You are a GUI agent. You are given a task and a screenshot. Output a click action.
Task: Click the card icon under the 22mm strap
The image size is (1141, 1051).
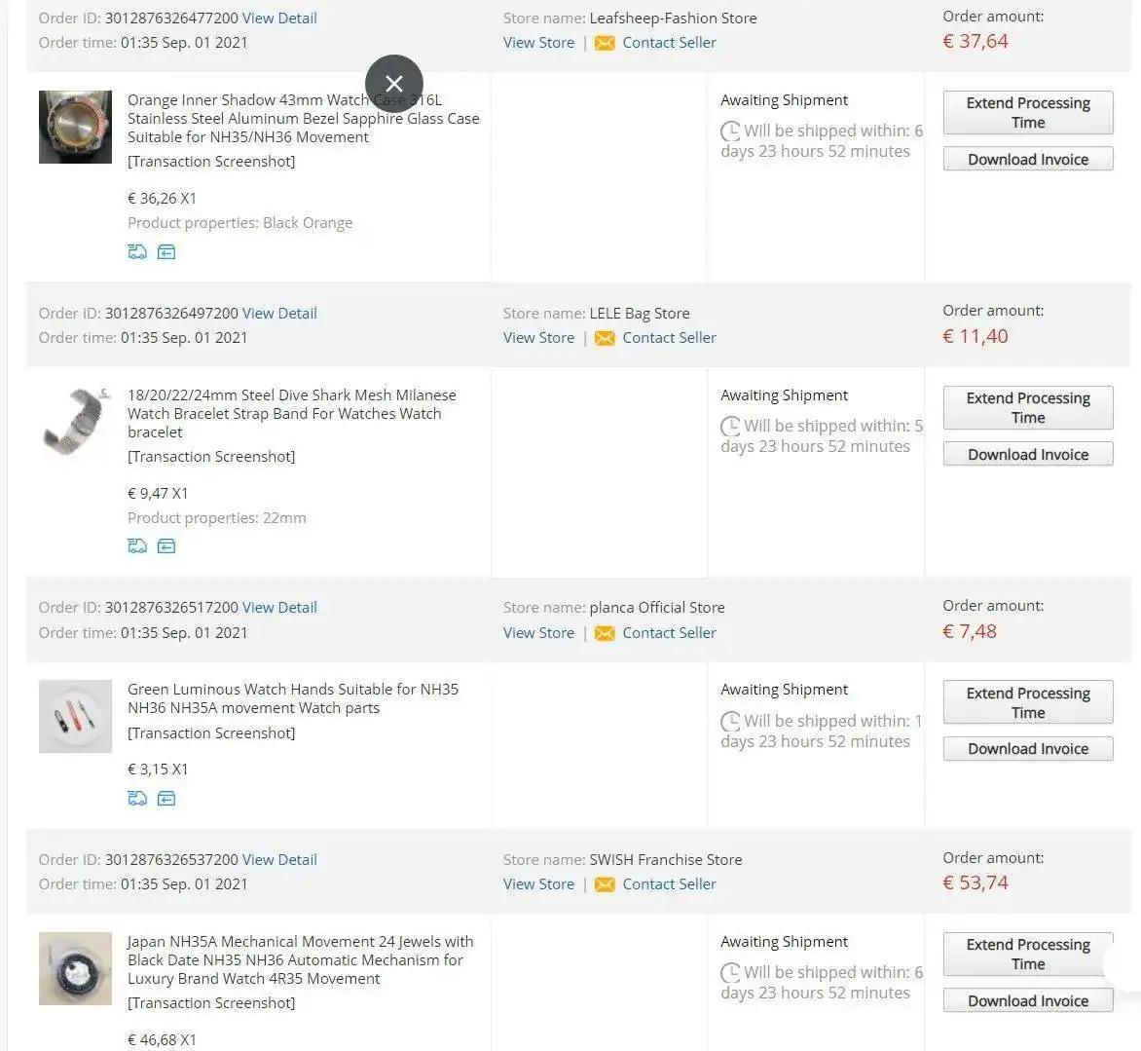pyautogui.click(x=166, y=546)
